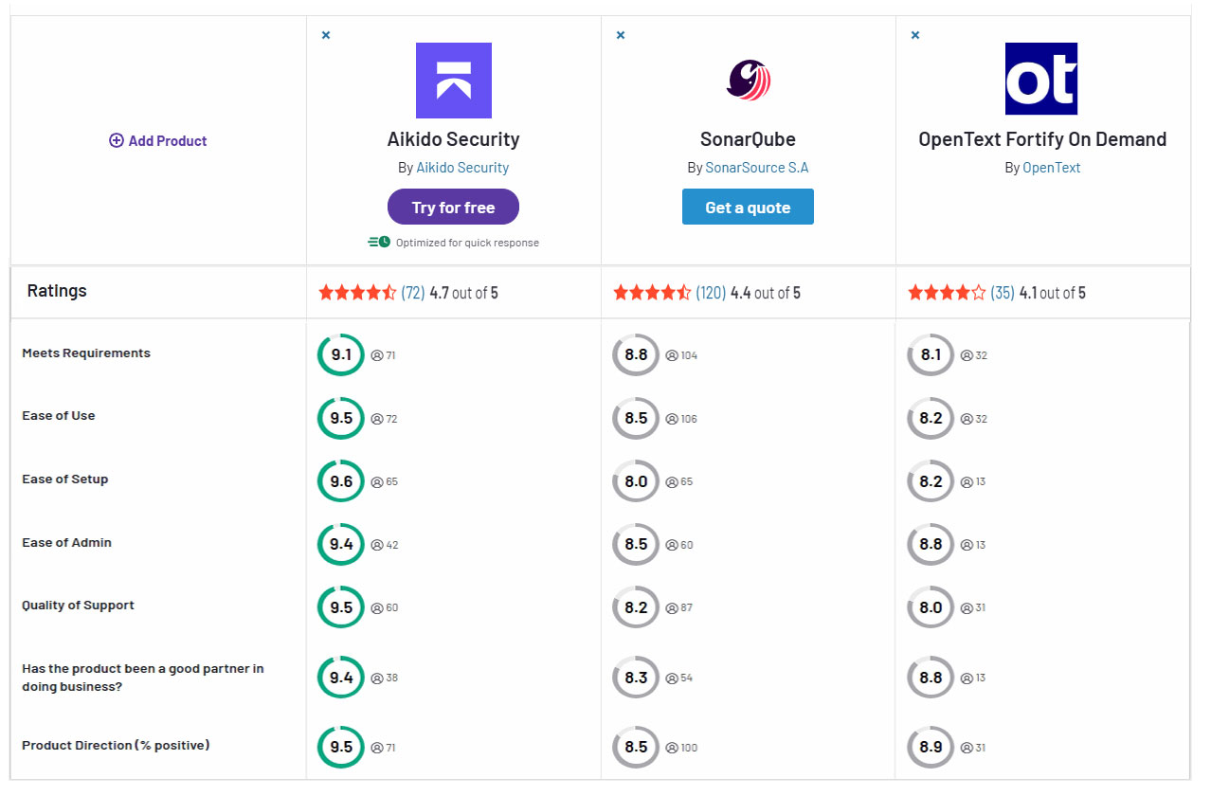Viewport: 1211px width, 796px height.
Task: Remove Aikido Security from comparison
Action: point(326,35)
